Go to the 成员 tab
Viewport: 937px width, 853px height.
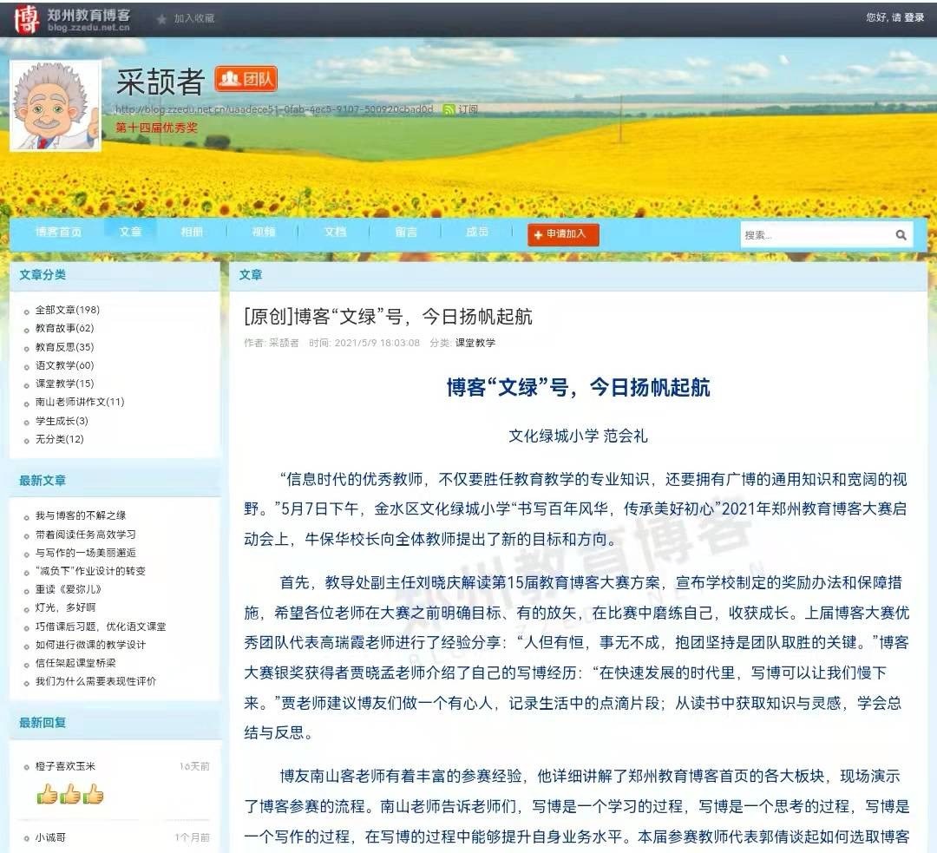pyautogui.click(x=477, y=233)
